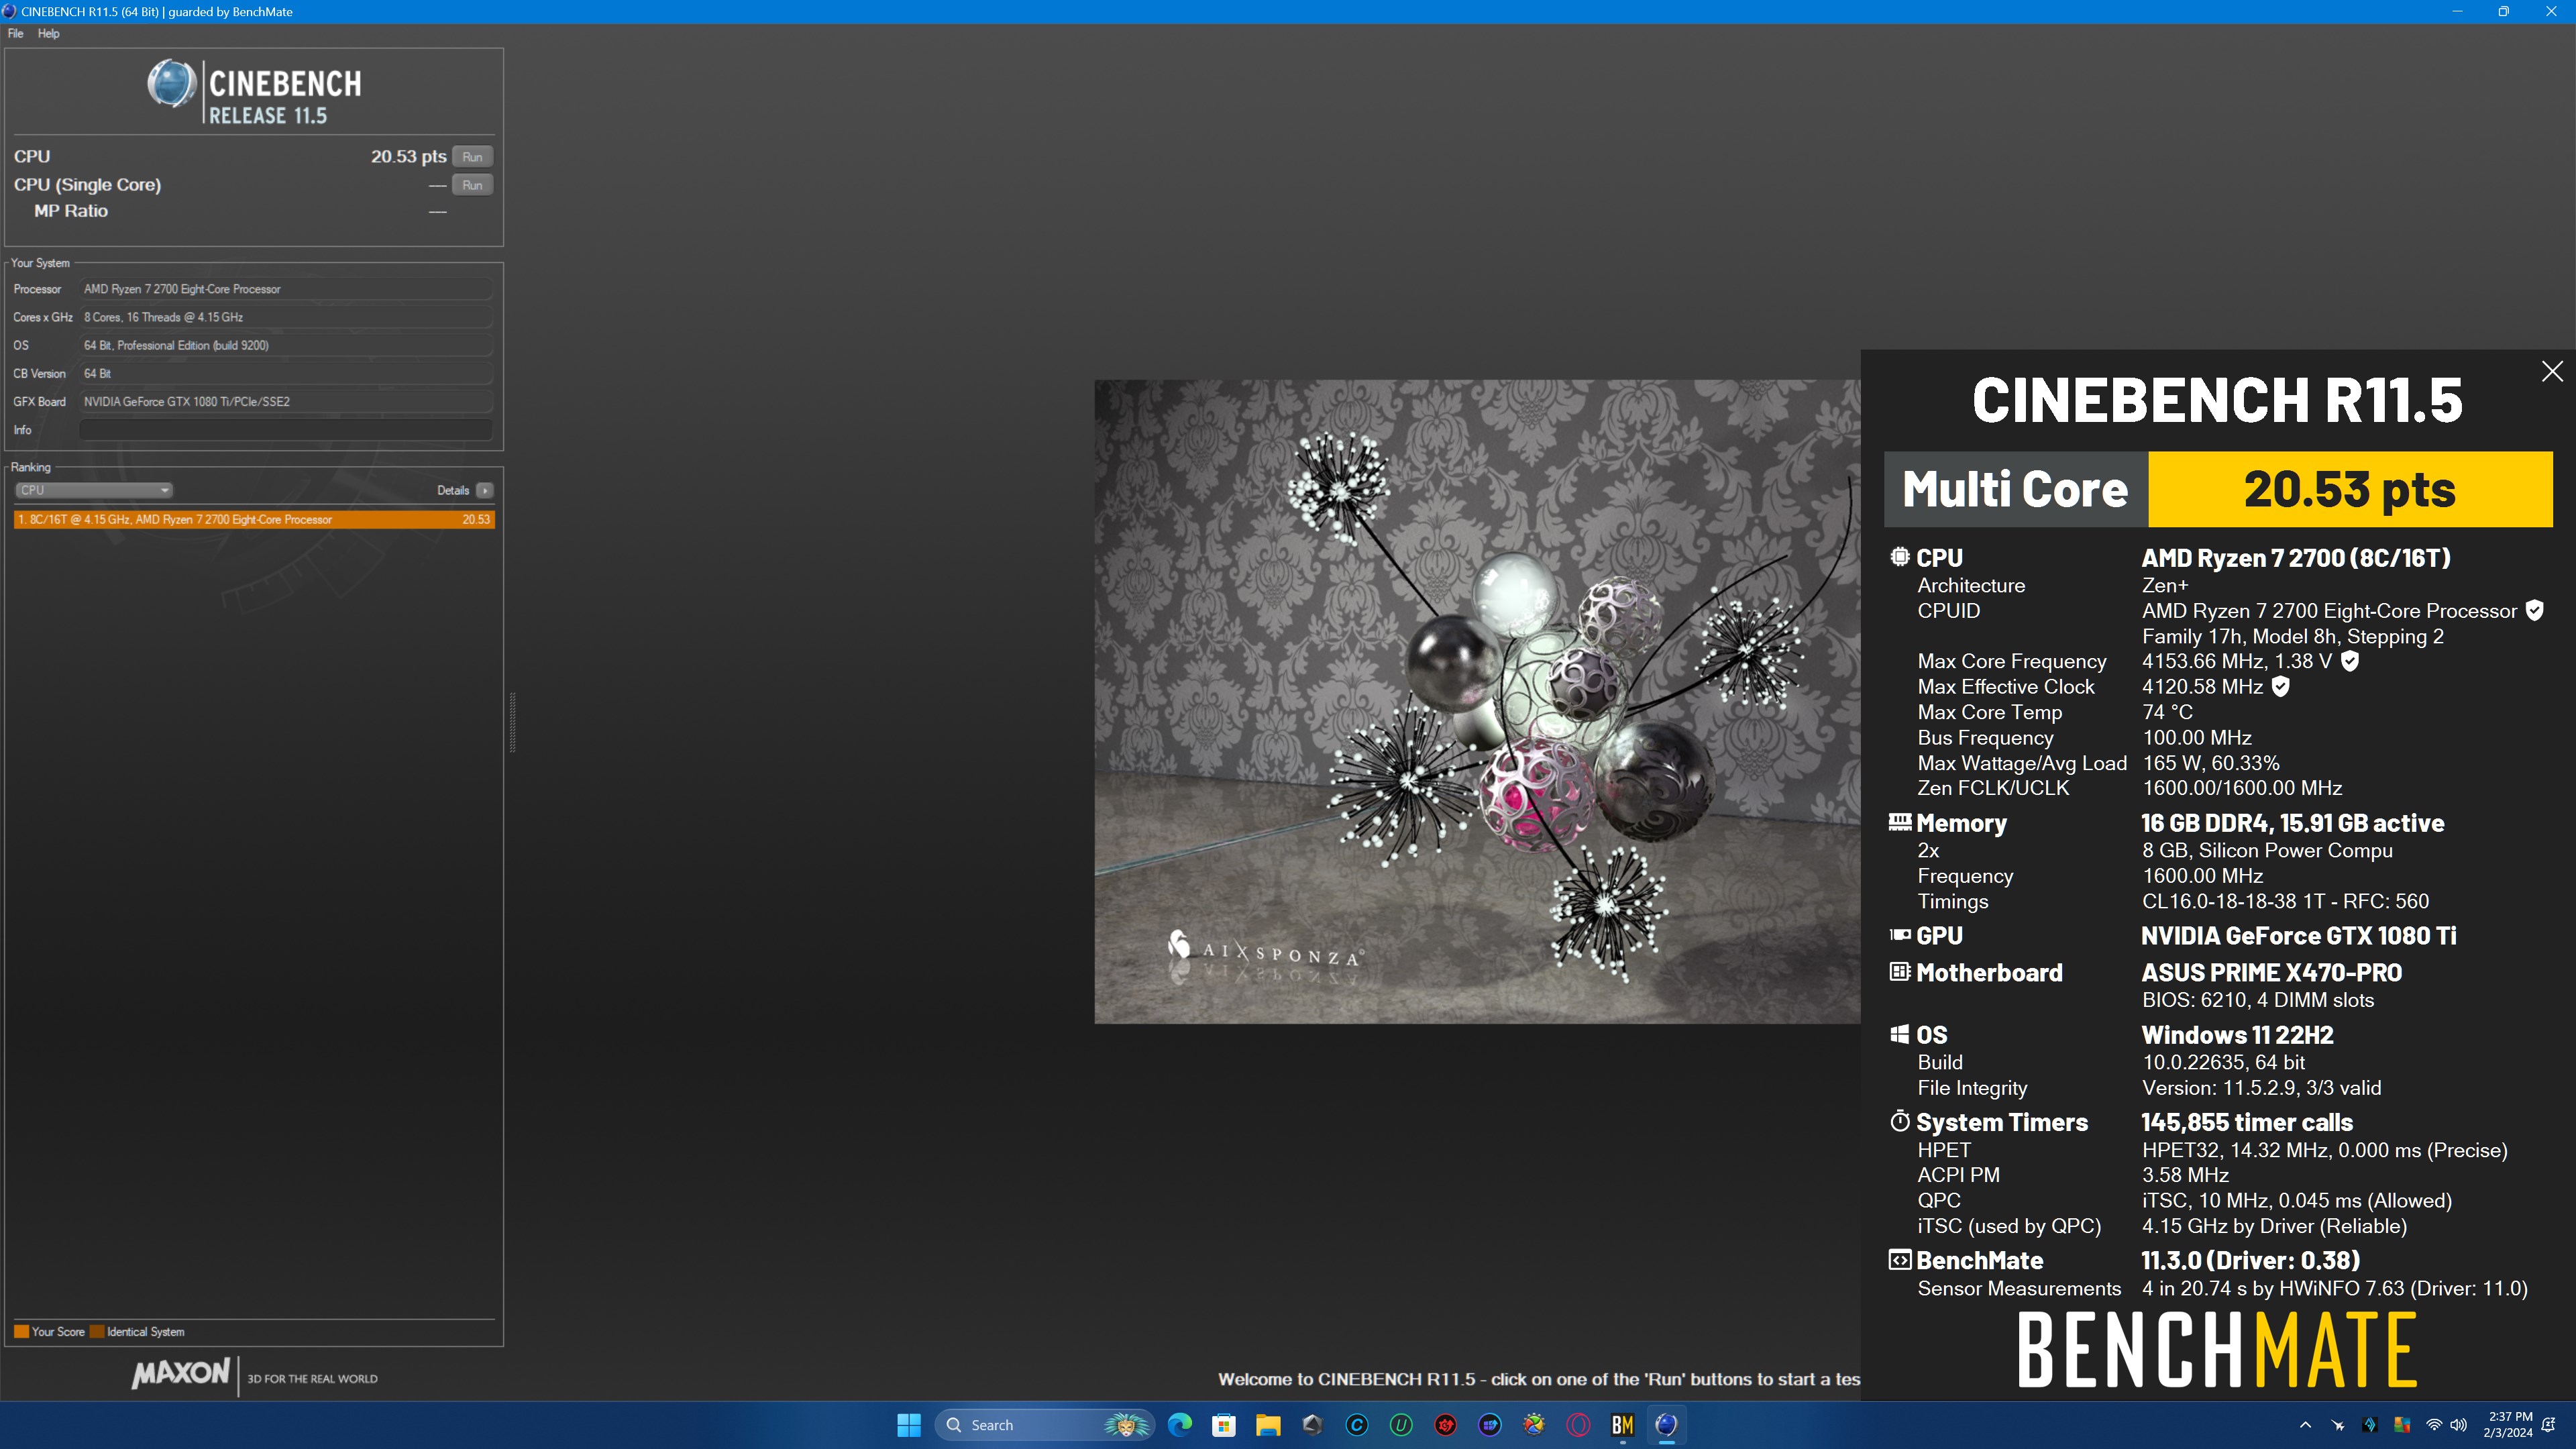The image size is (2576, 1449).
Task: Click the NVIDIA GeForce GTX 1080 Ti text
Action: (2298, 935)
